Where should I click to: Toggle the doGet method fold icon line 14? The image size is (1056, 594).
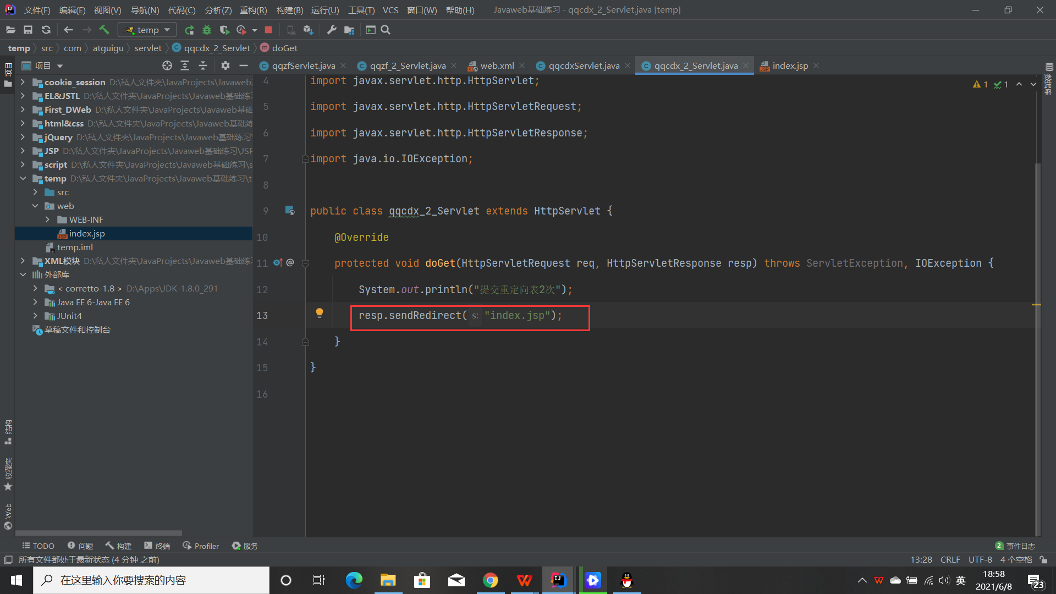(305, 342)
